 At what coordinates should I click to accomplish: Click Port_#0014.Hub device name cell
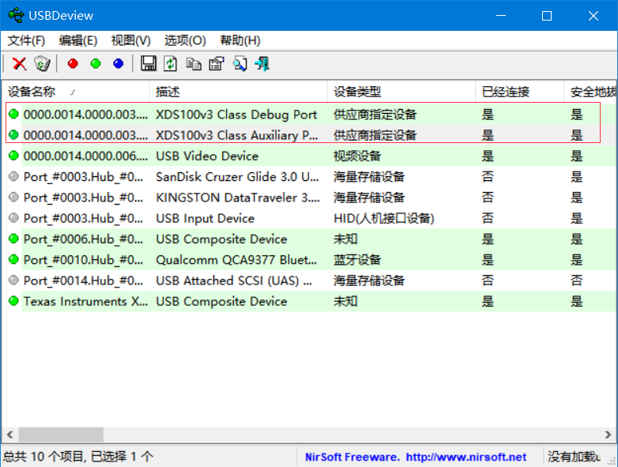pyautogui.click(x=83, y=281)
